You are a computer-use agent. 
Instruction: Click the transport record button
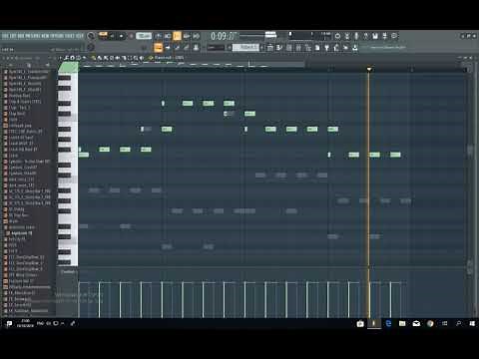coord(132,36)
